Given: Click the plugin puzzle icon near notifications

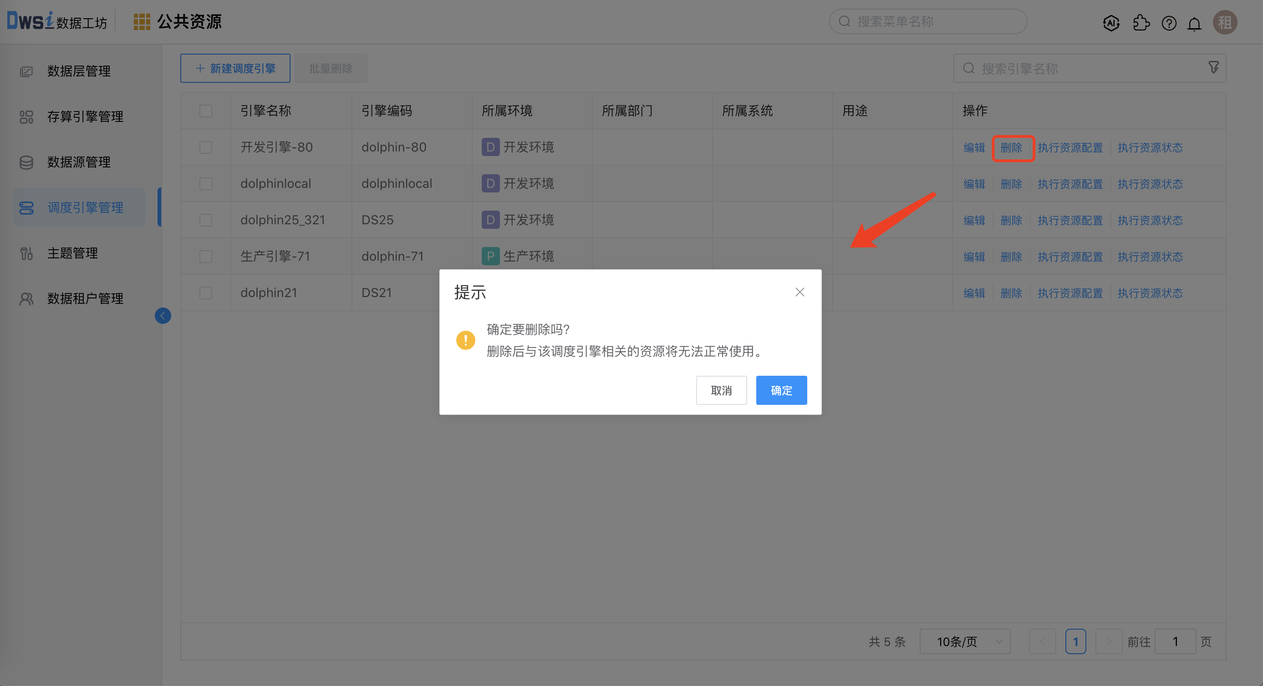Looking at the screenshot, I should click(x=1141, y=23).
